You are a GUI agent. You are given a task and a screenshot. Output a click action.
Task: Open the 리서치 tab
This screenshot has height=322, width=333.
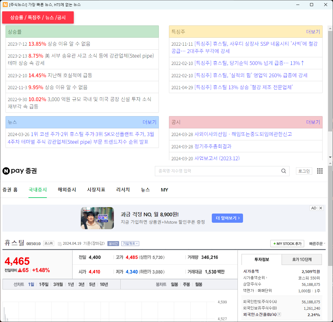click(x=123, y=190)
